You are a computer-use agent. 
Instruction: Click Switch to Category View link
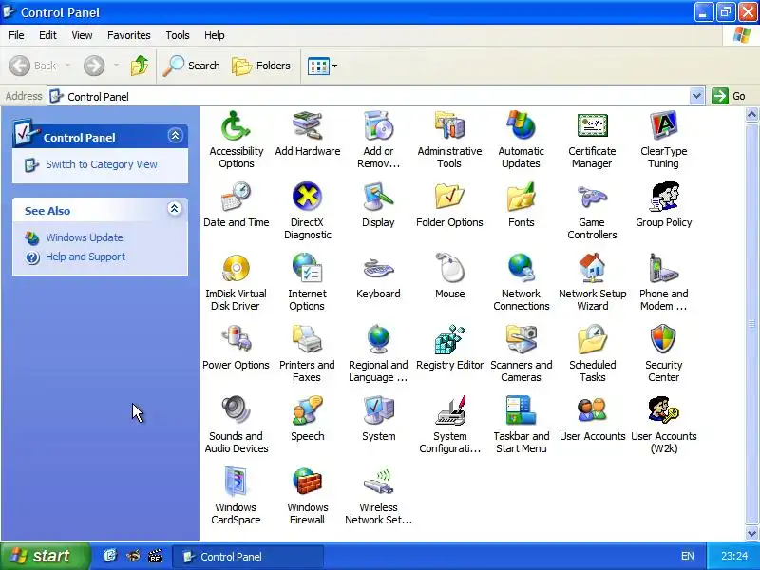[102, 164]
